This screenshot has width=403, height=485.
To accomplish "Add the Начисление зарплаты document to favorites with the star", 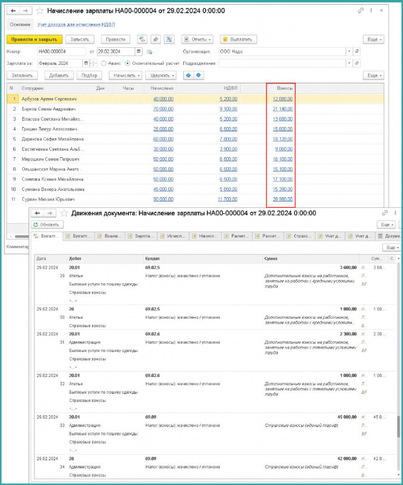I will pos(40,11).
